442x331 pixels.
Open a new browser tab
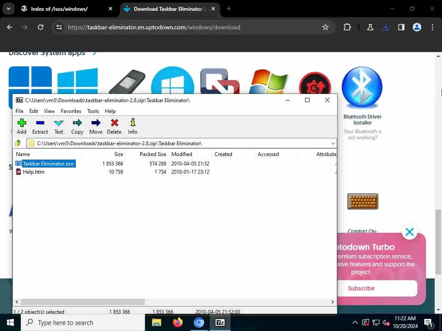tap(229, 9)
